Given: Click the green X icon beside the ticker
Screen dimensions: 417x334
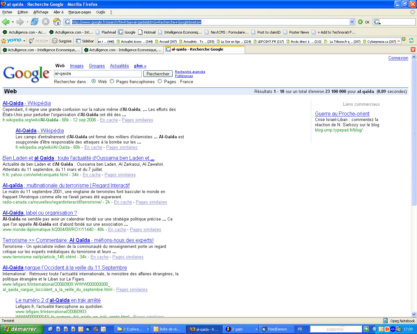Looking at the screenshot, I should 404,39.
